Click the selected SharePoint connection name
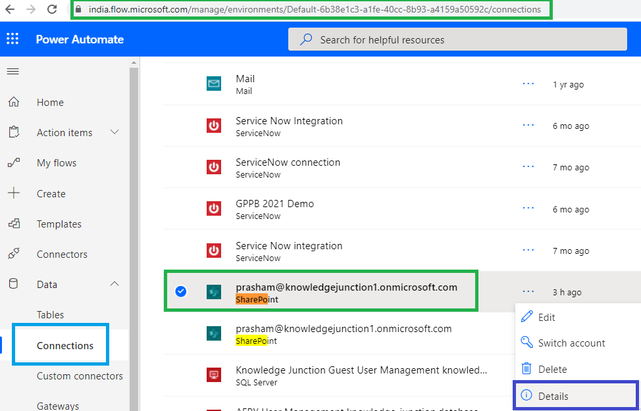Image resolution: width=641 pixels, height=411 pixels. [x=346, y=287]
